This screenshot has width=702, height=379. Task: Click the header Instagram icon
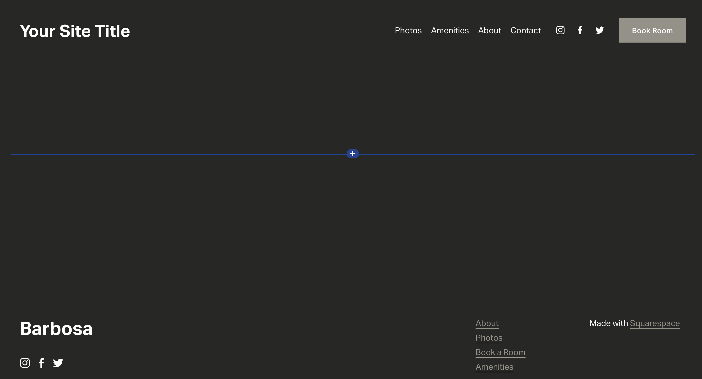point(560,30)
